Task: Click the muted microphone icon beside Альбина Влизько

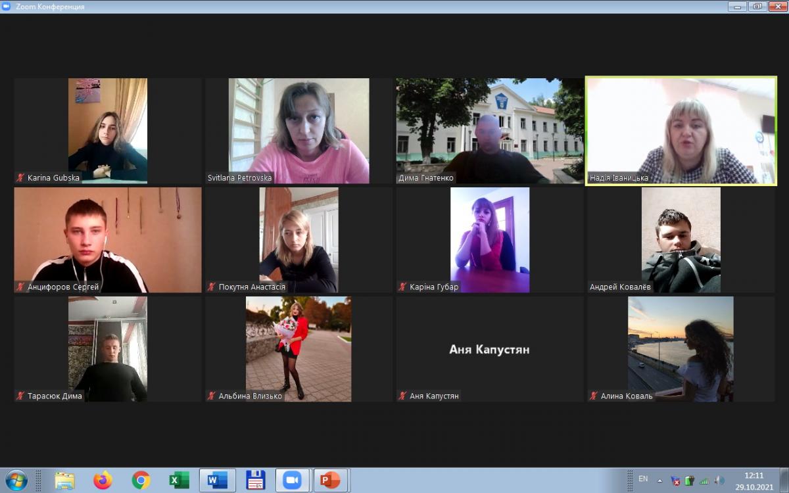Action: pyautogui.click(x=212, y=396)
